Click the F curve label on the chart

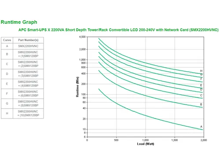(202, 79)
